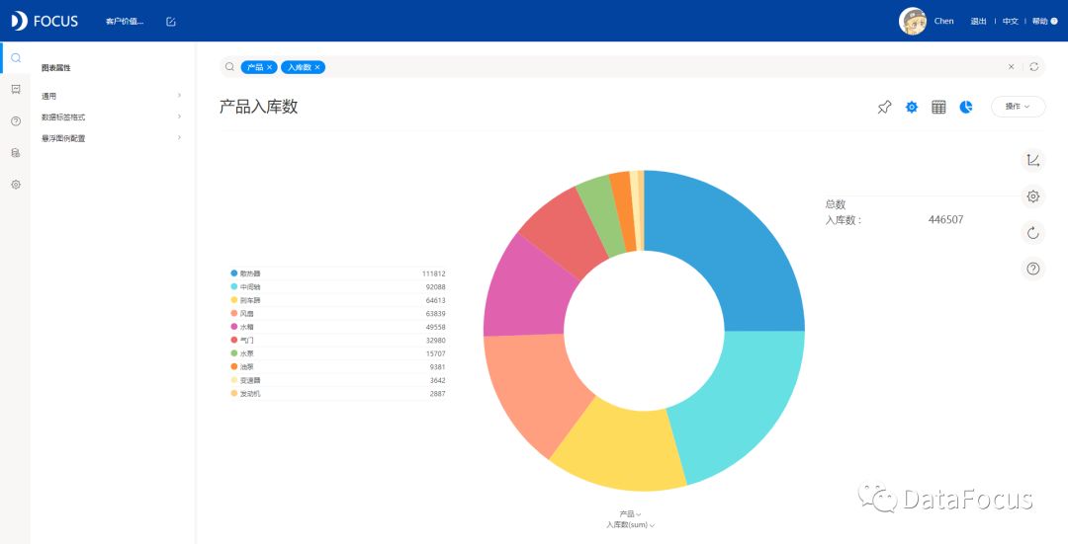Open the 产品 axis dropdown below chart
This screenshot has width=1068, height=544.
pyautogui.click(x=630, y=514)
